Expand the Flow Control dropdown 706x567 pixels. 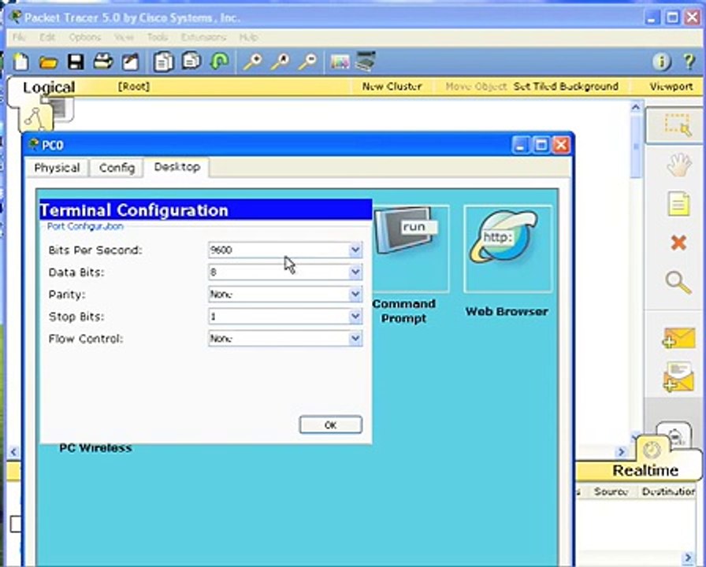pyautogui.click(x=355, y=338)
